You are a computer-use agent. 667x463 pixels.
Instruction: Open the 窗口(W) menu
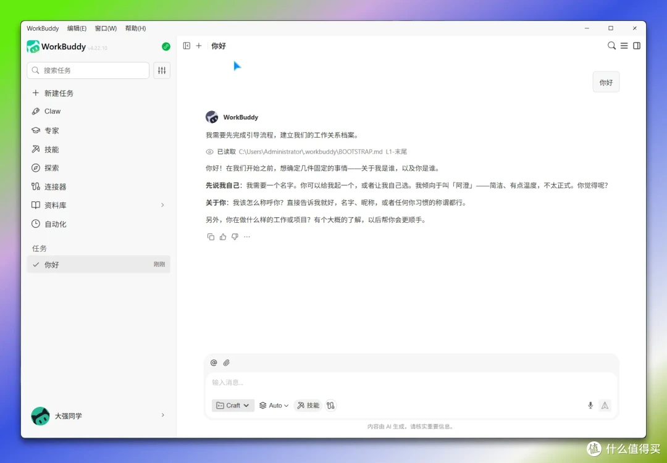pos(106,28)
